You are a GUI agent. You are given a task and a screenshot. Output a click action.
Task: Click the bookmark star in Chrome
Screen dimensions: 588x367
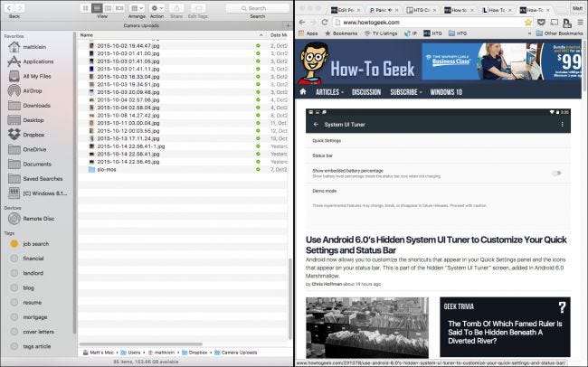[528, 22]
